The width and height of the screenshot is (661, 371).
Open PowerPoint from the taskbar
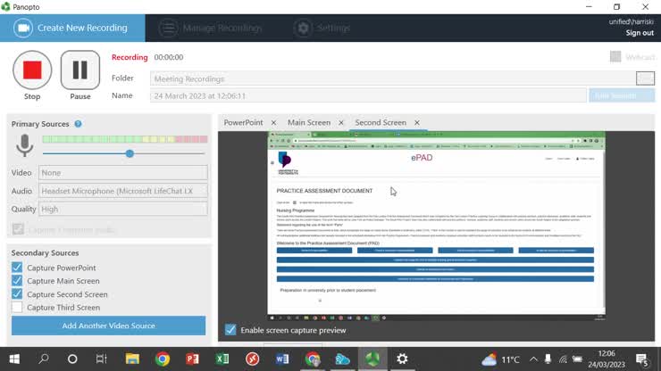click(x=192, y=359)
